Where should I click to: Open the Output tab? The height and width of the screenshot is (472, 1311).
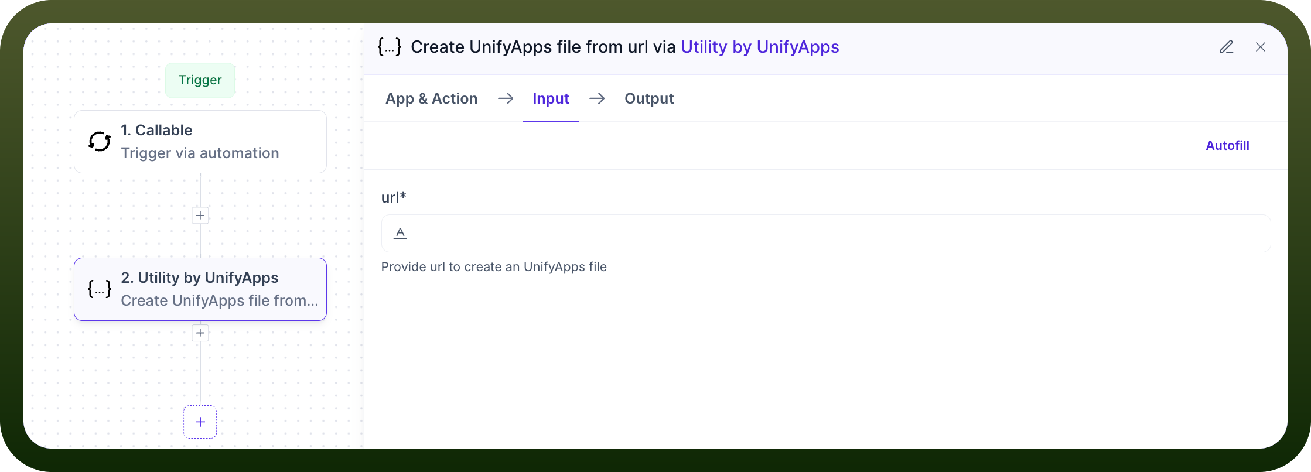point(649,98)
